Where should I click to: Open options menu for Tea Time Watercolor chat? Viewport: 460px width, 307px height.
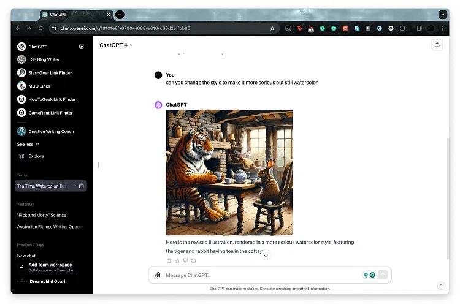74,186
